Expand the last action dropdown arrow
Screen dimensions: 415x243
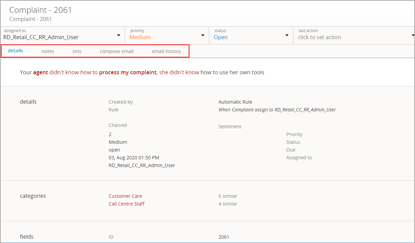pos(413,35)
